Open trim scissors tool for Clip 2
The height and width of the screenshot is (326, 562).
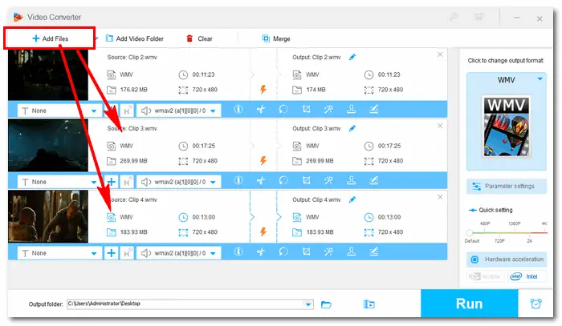click(x=261, y=109)
